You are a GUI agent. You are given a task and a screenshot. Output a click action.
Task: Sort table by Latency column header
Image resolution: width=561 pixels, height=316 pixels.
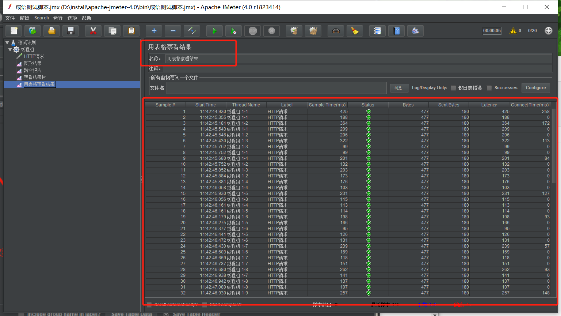tap(489, 105)
